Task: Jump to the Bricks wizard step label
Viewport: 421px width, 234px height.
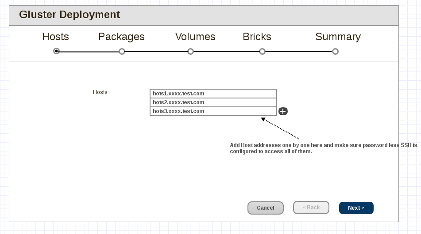Action: [x=257, y=37]
